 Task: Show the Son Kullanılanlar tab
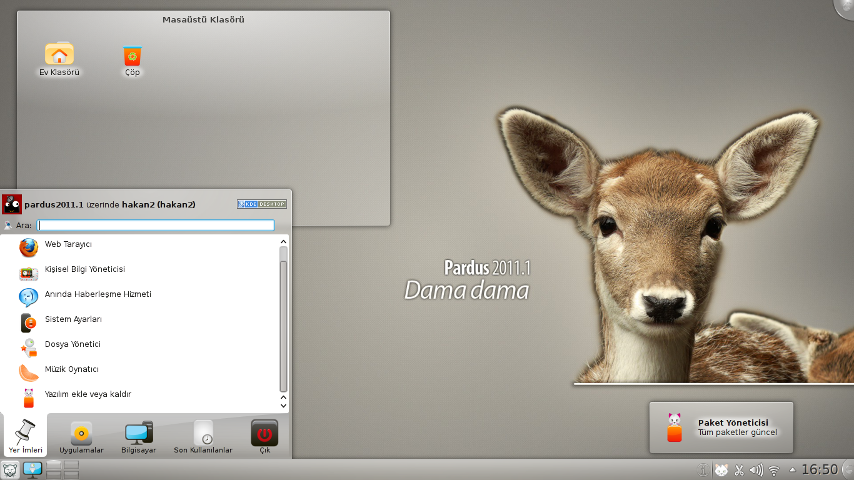coord(203,436)
